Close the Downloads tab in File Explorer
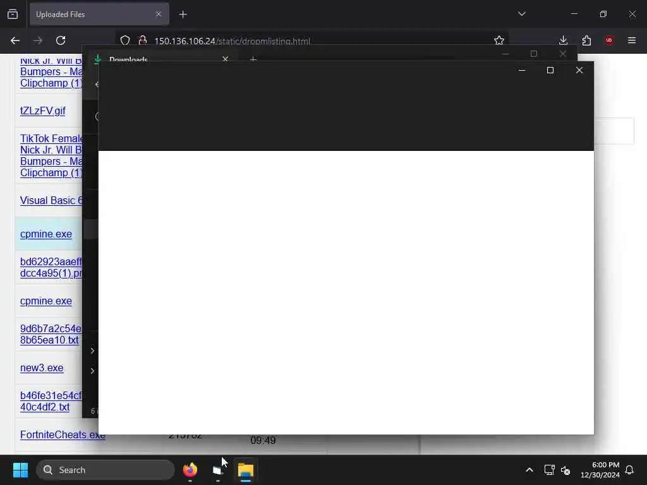The height and width of the screenshot is (485, 647). pyautogui.click(x=226, y=59)
